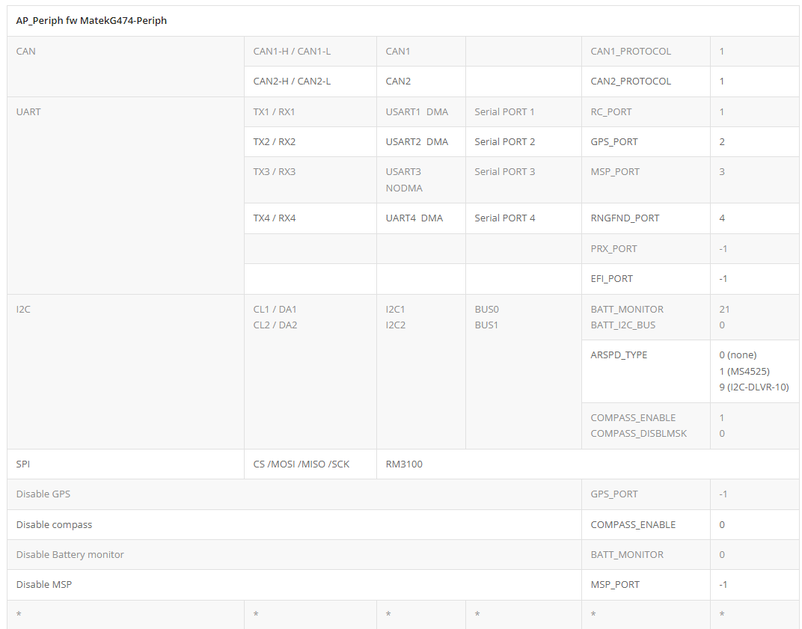The width and height of the screenshot is (802, 629).
Task: Select the 'CAN2-H / CAN2-L' cell
Action: point(310,82)
